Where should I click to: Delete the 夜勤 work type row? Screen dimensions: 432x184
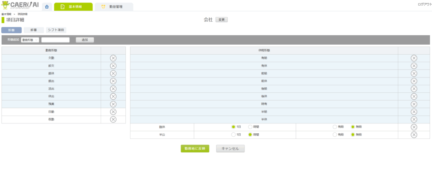pos(113,119)
